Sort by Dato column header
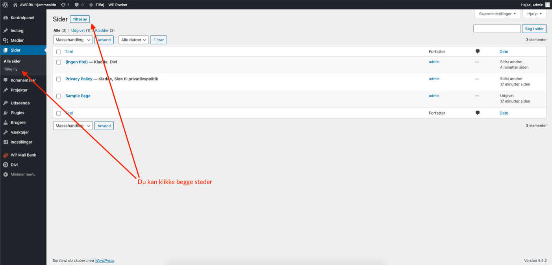Screen dimensions: 552x265 pos(504,52)
